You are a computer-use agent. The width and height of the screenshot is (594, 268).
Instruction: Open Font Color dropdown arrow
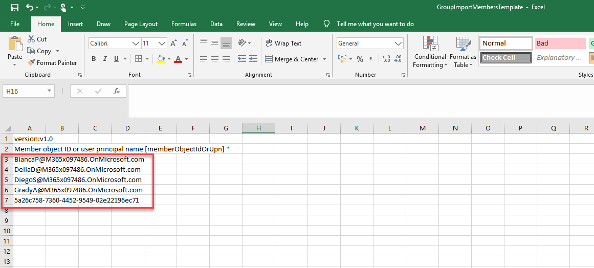[x=186, y=59]
